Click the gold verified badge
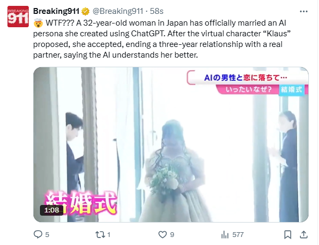This screenshot has height=245, width=319. [85, 11]
